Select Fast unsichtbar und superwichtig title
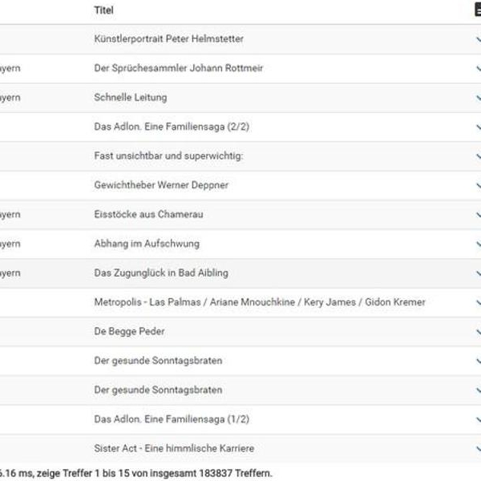This screenshot has height=481, width=481. coord(168,156)
